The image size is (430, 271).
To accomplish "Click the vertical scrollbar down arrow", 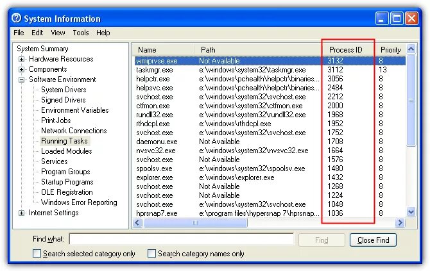I will pyautogui.click(x=411, y=212).
